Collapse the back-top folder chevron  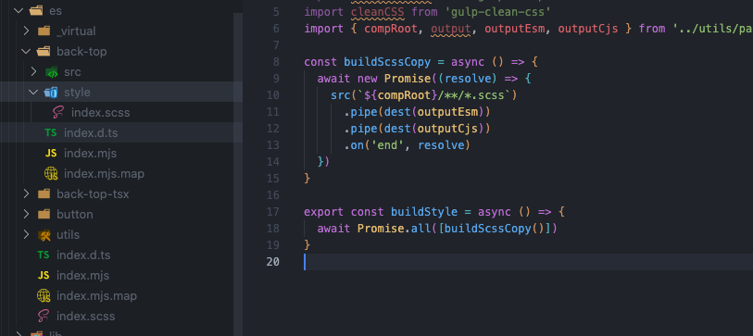click(27, 51)
